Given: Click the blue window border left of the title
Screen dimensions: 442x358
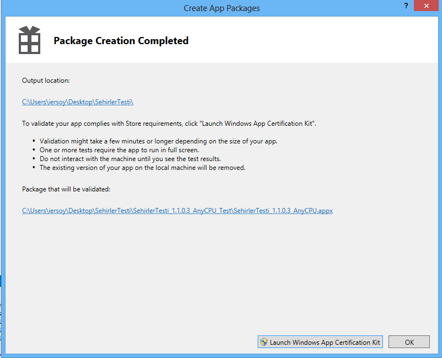Looking at the screenshot, I should point(83,8).
